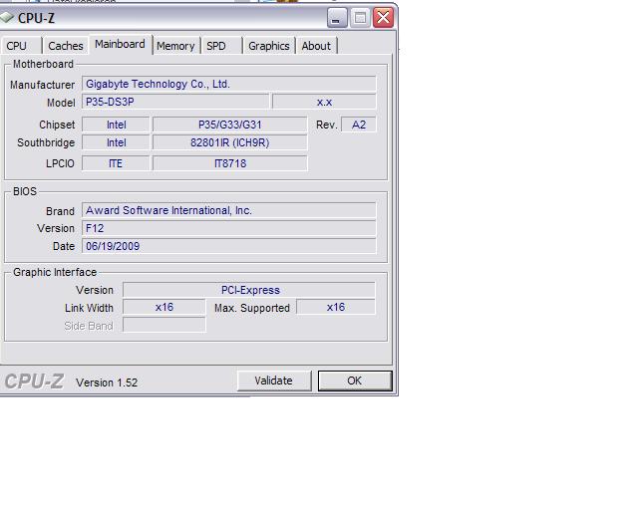Click the Link Width x16 field
Viewport: 638px width, 510px height.
pyautogui.click(x=164, y=307)
